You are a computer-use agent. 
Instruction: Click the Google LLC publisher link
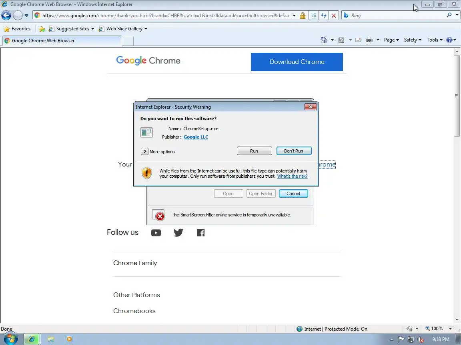click(196, 137)
